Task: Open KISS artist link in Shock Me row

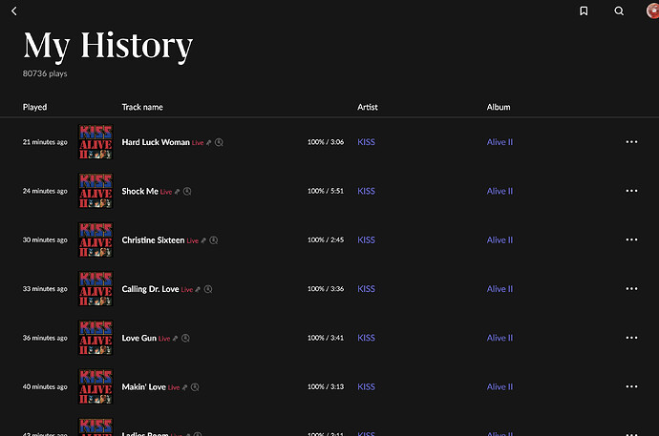Action: pyautogui.click(x=366, y=192)
